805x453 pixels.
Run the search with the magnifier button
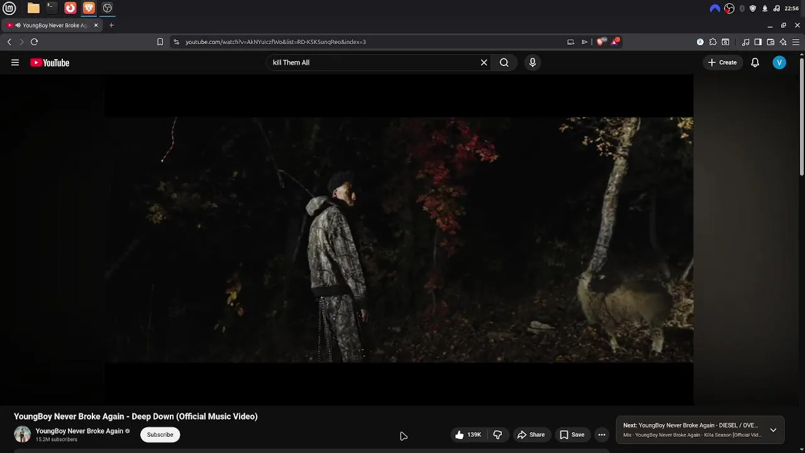(x=504, y=62)
